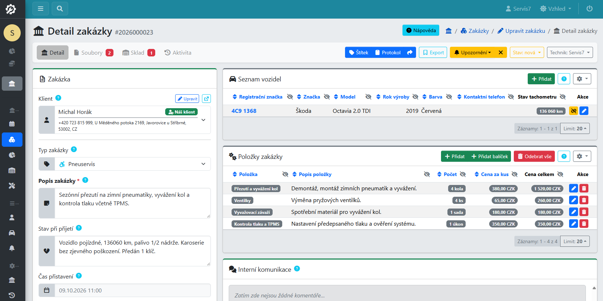Select the Detail tab
Viewport: 603px width, 301px height.
(x=52, y=53)
